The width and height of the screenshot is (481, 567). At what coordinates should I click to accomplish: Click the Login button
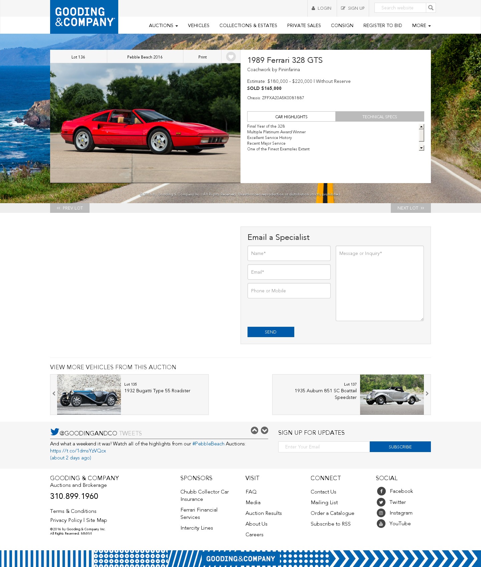click(322, 8)
